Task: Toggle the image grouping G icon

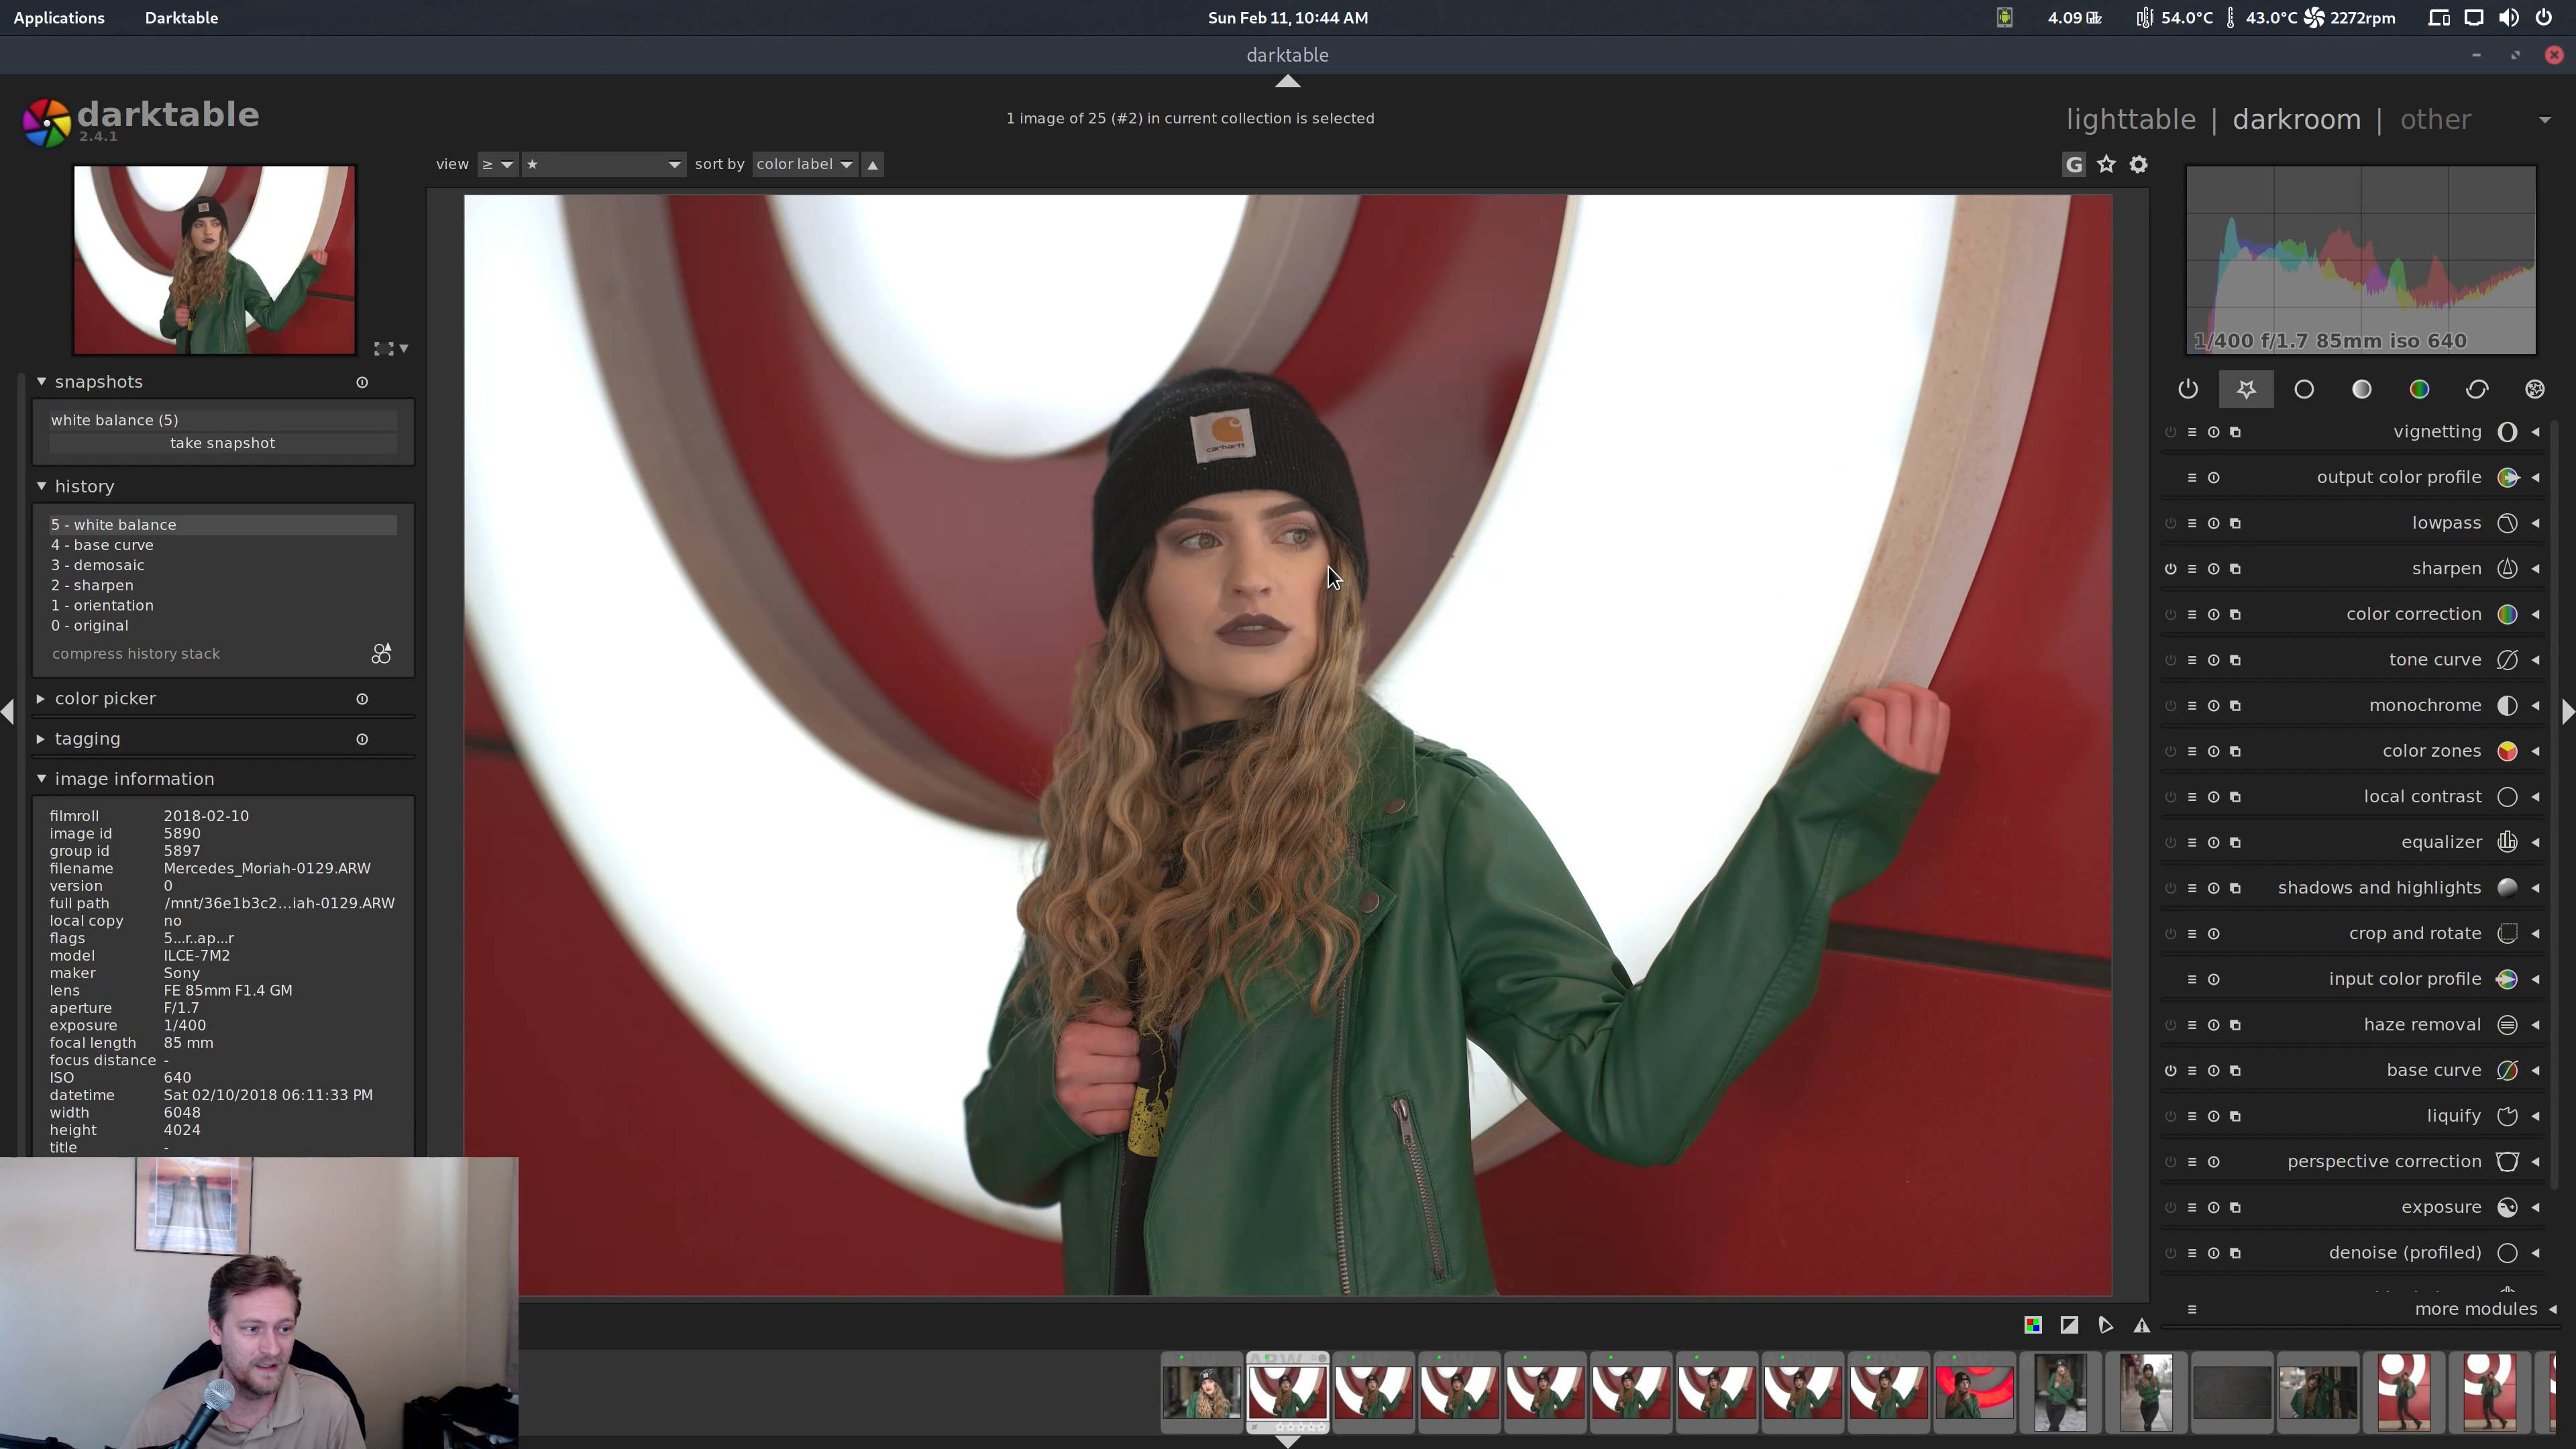Action: [2074, 164]
